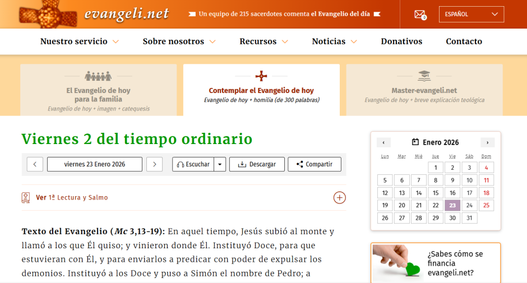The height and width of the screenshot is (283, 527).
Task: Select Sunday 25 in the calendar
Action: click(x=486, y=205)
